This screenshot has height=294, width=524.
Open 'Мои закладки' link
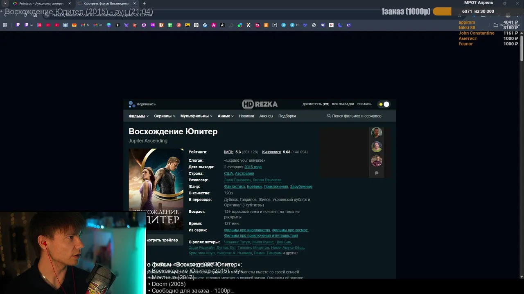(343, 104)
